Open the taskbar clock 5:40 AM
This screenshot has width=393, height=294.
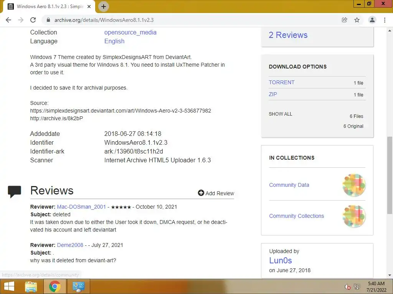tap(376, 287)
